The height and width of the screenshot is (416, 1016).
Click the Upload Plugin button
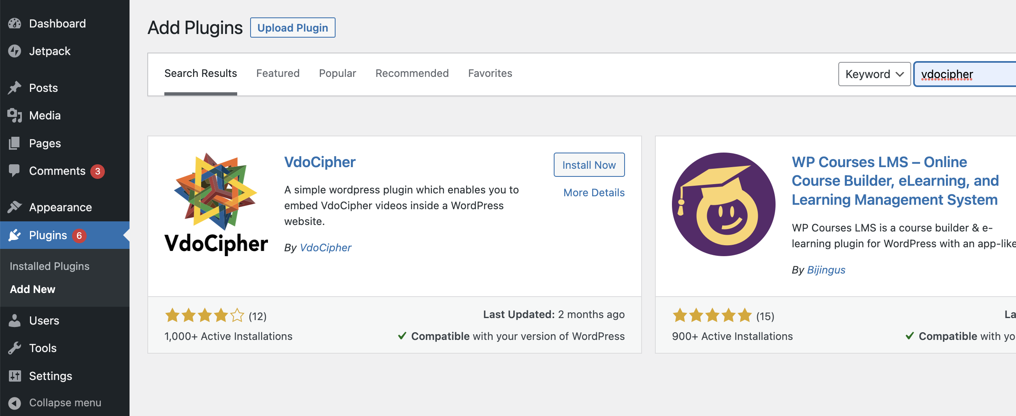293,28
